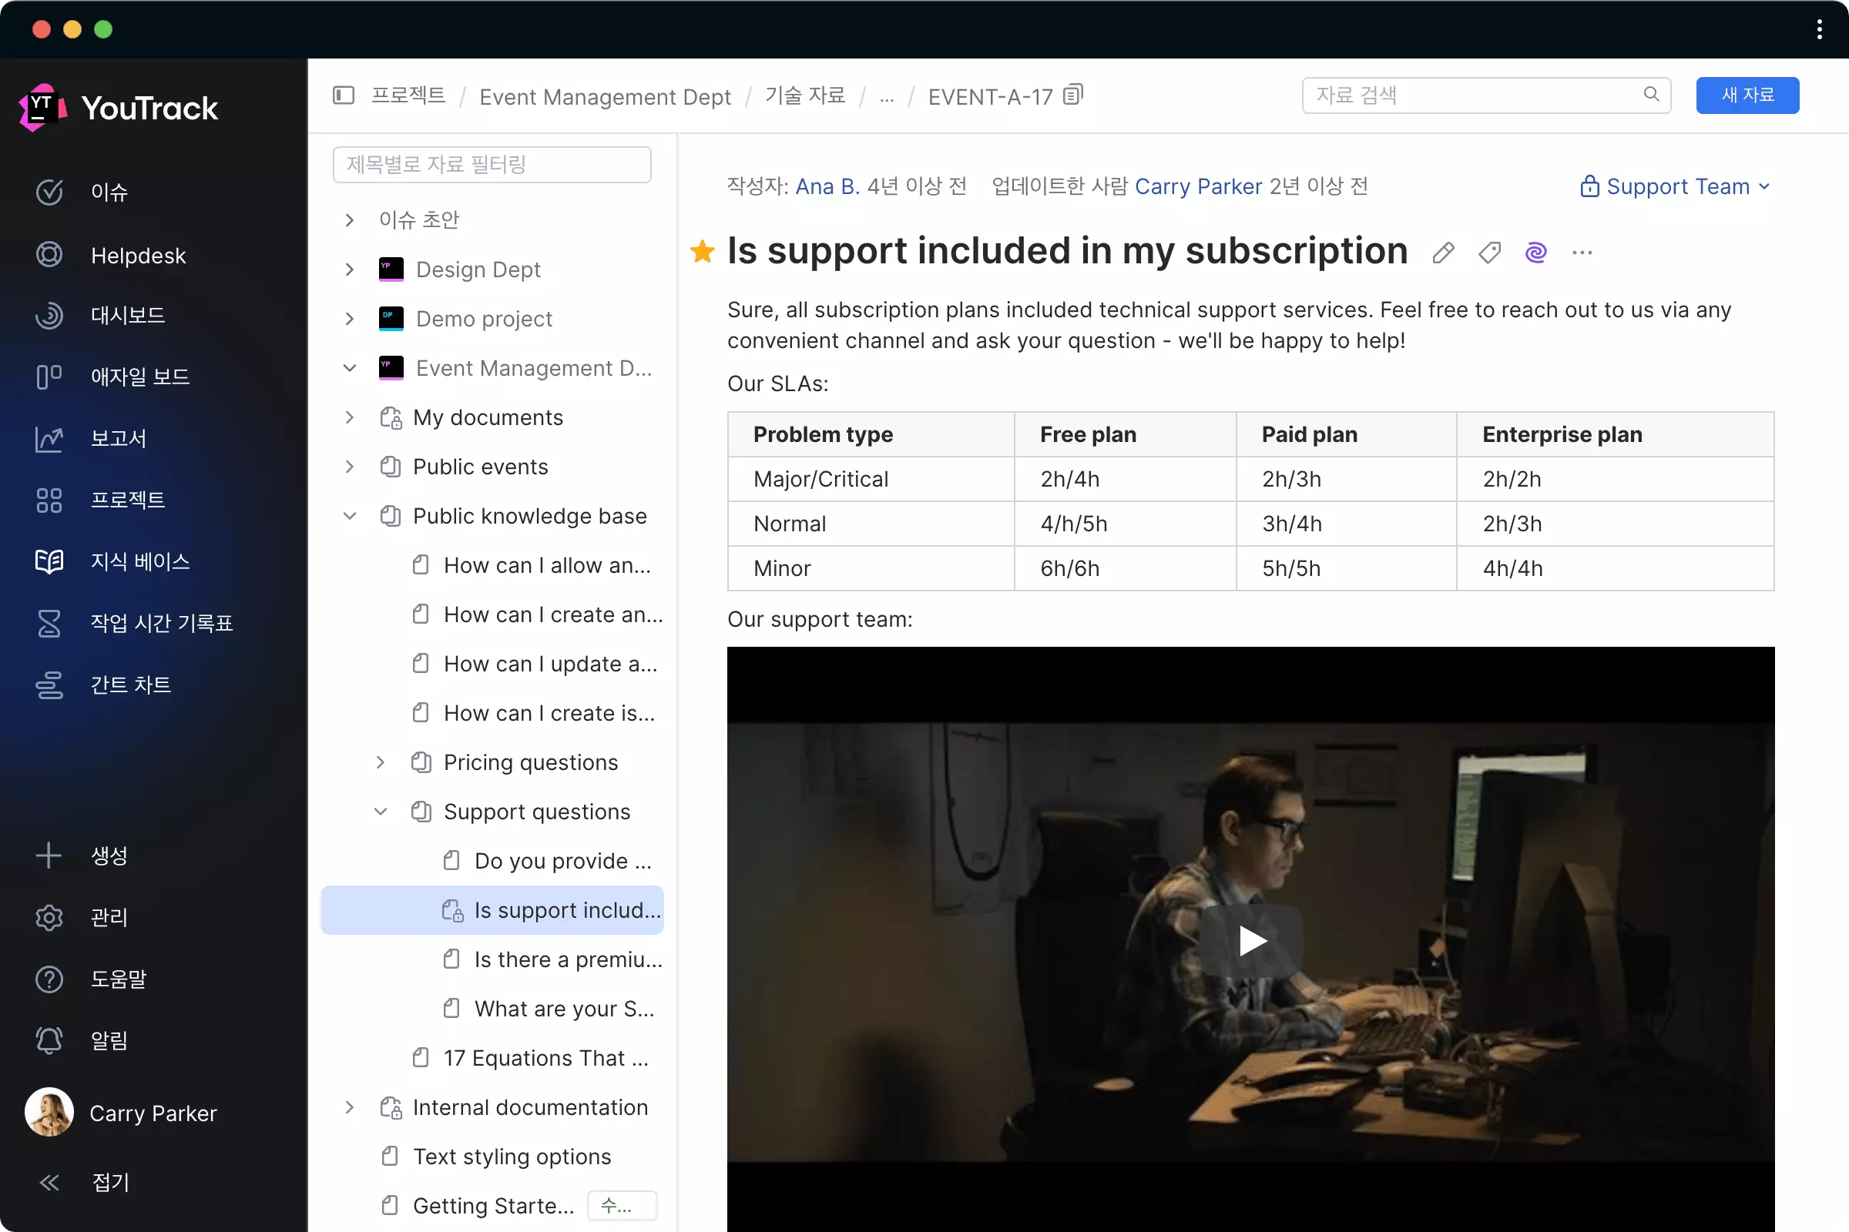Screen dimensions: 1849x1232
Task: Open the 애자일 보드 menu item
Action: click(139, 377)
